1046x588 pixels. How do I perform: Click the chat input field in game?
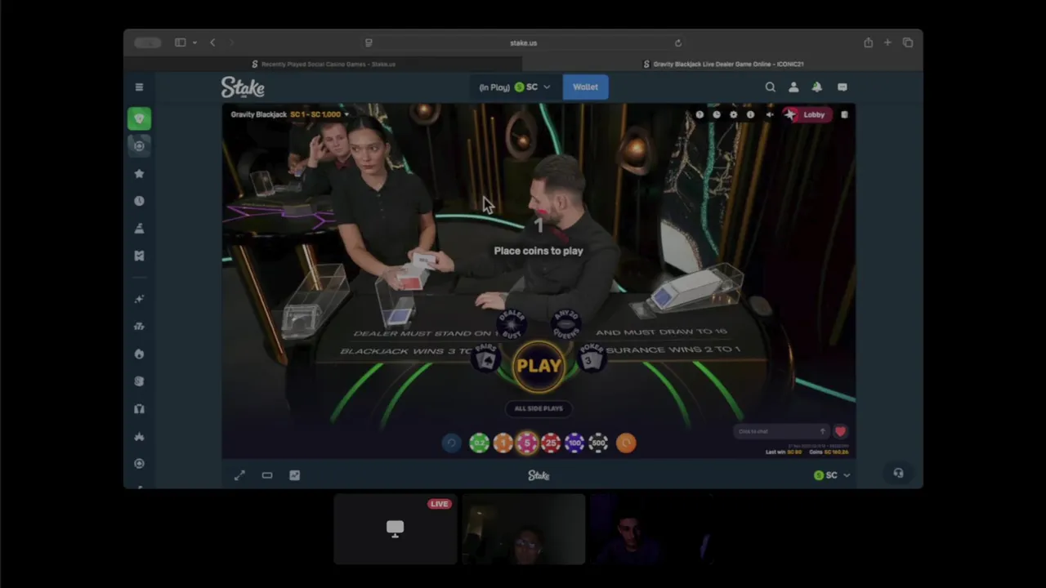tap(780, 431)
